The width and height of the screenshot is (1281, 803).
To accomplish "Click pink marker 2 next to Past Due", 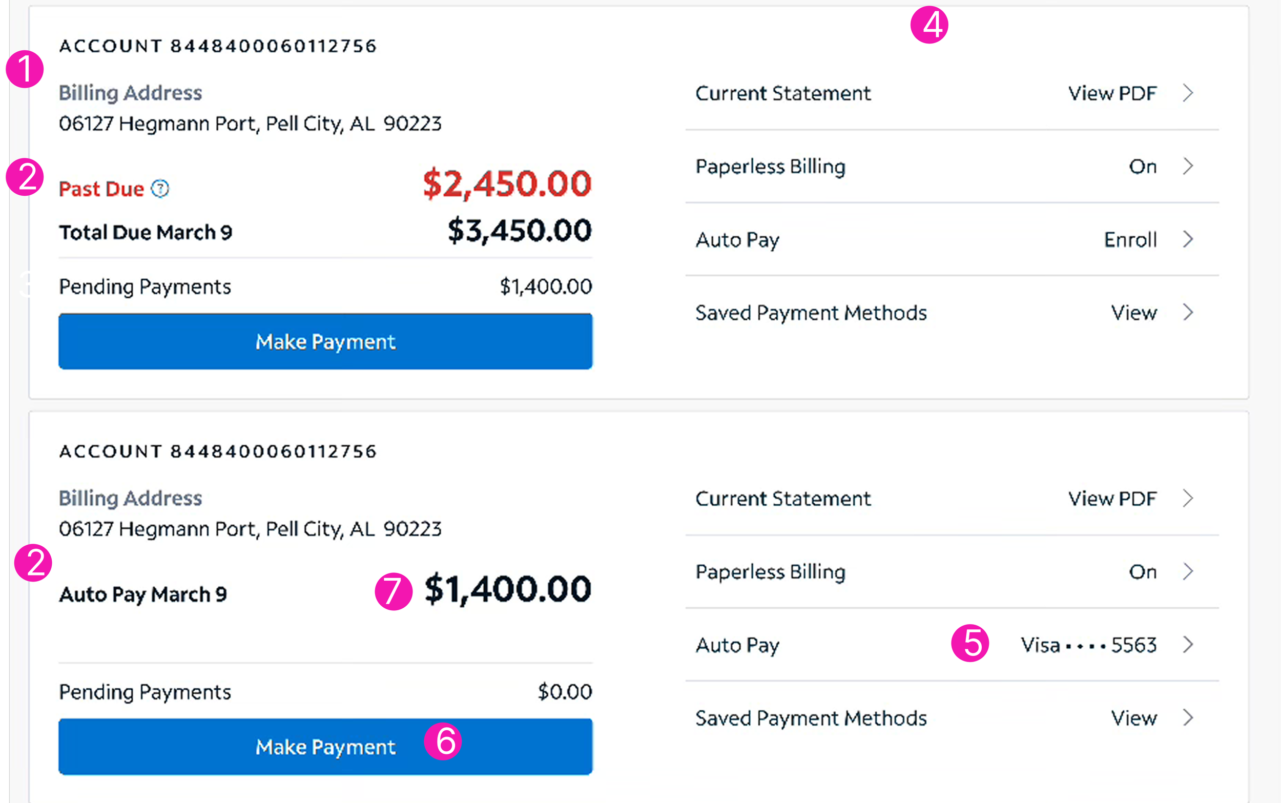I will point(25,177).
